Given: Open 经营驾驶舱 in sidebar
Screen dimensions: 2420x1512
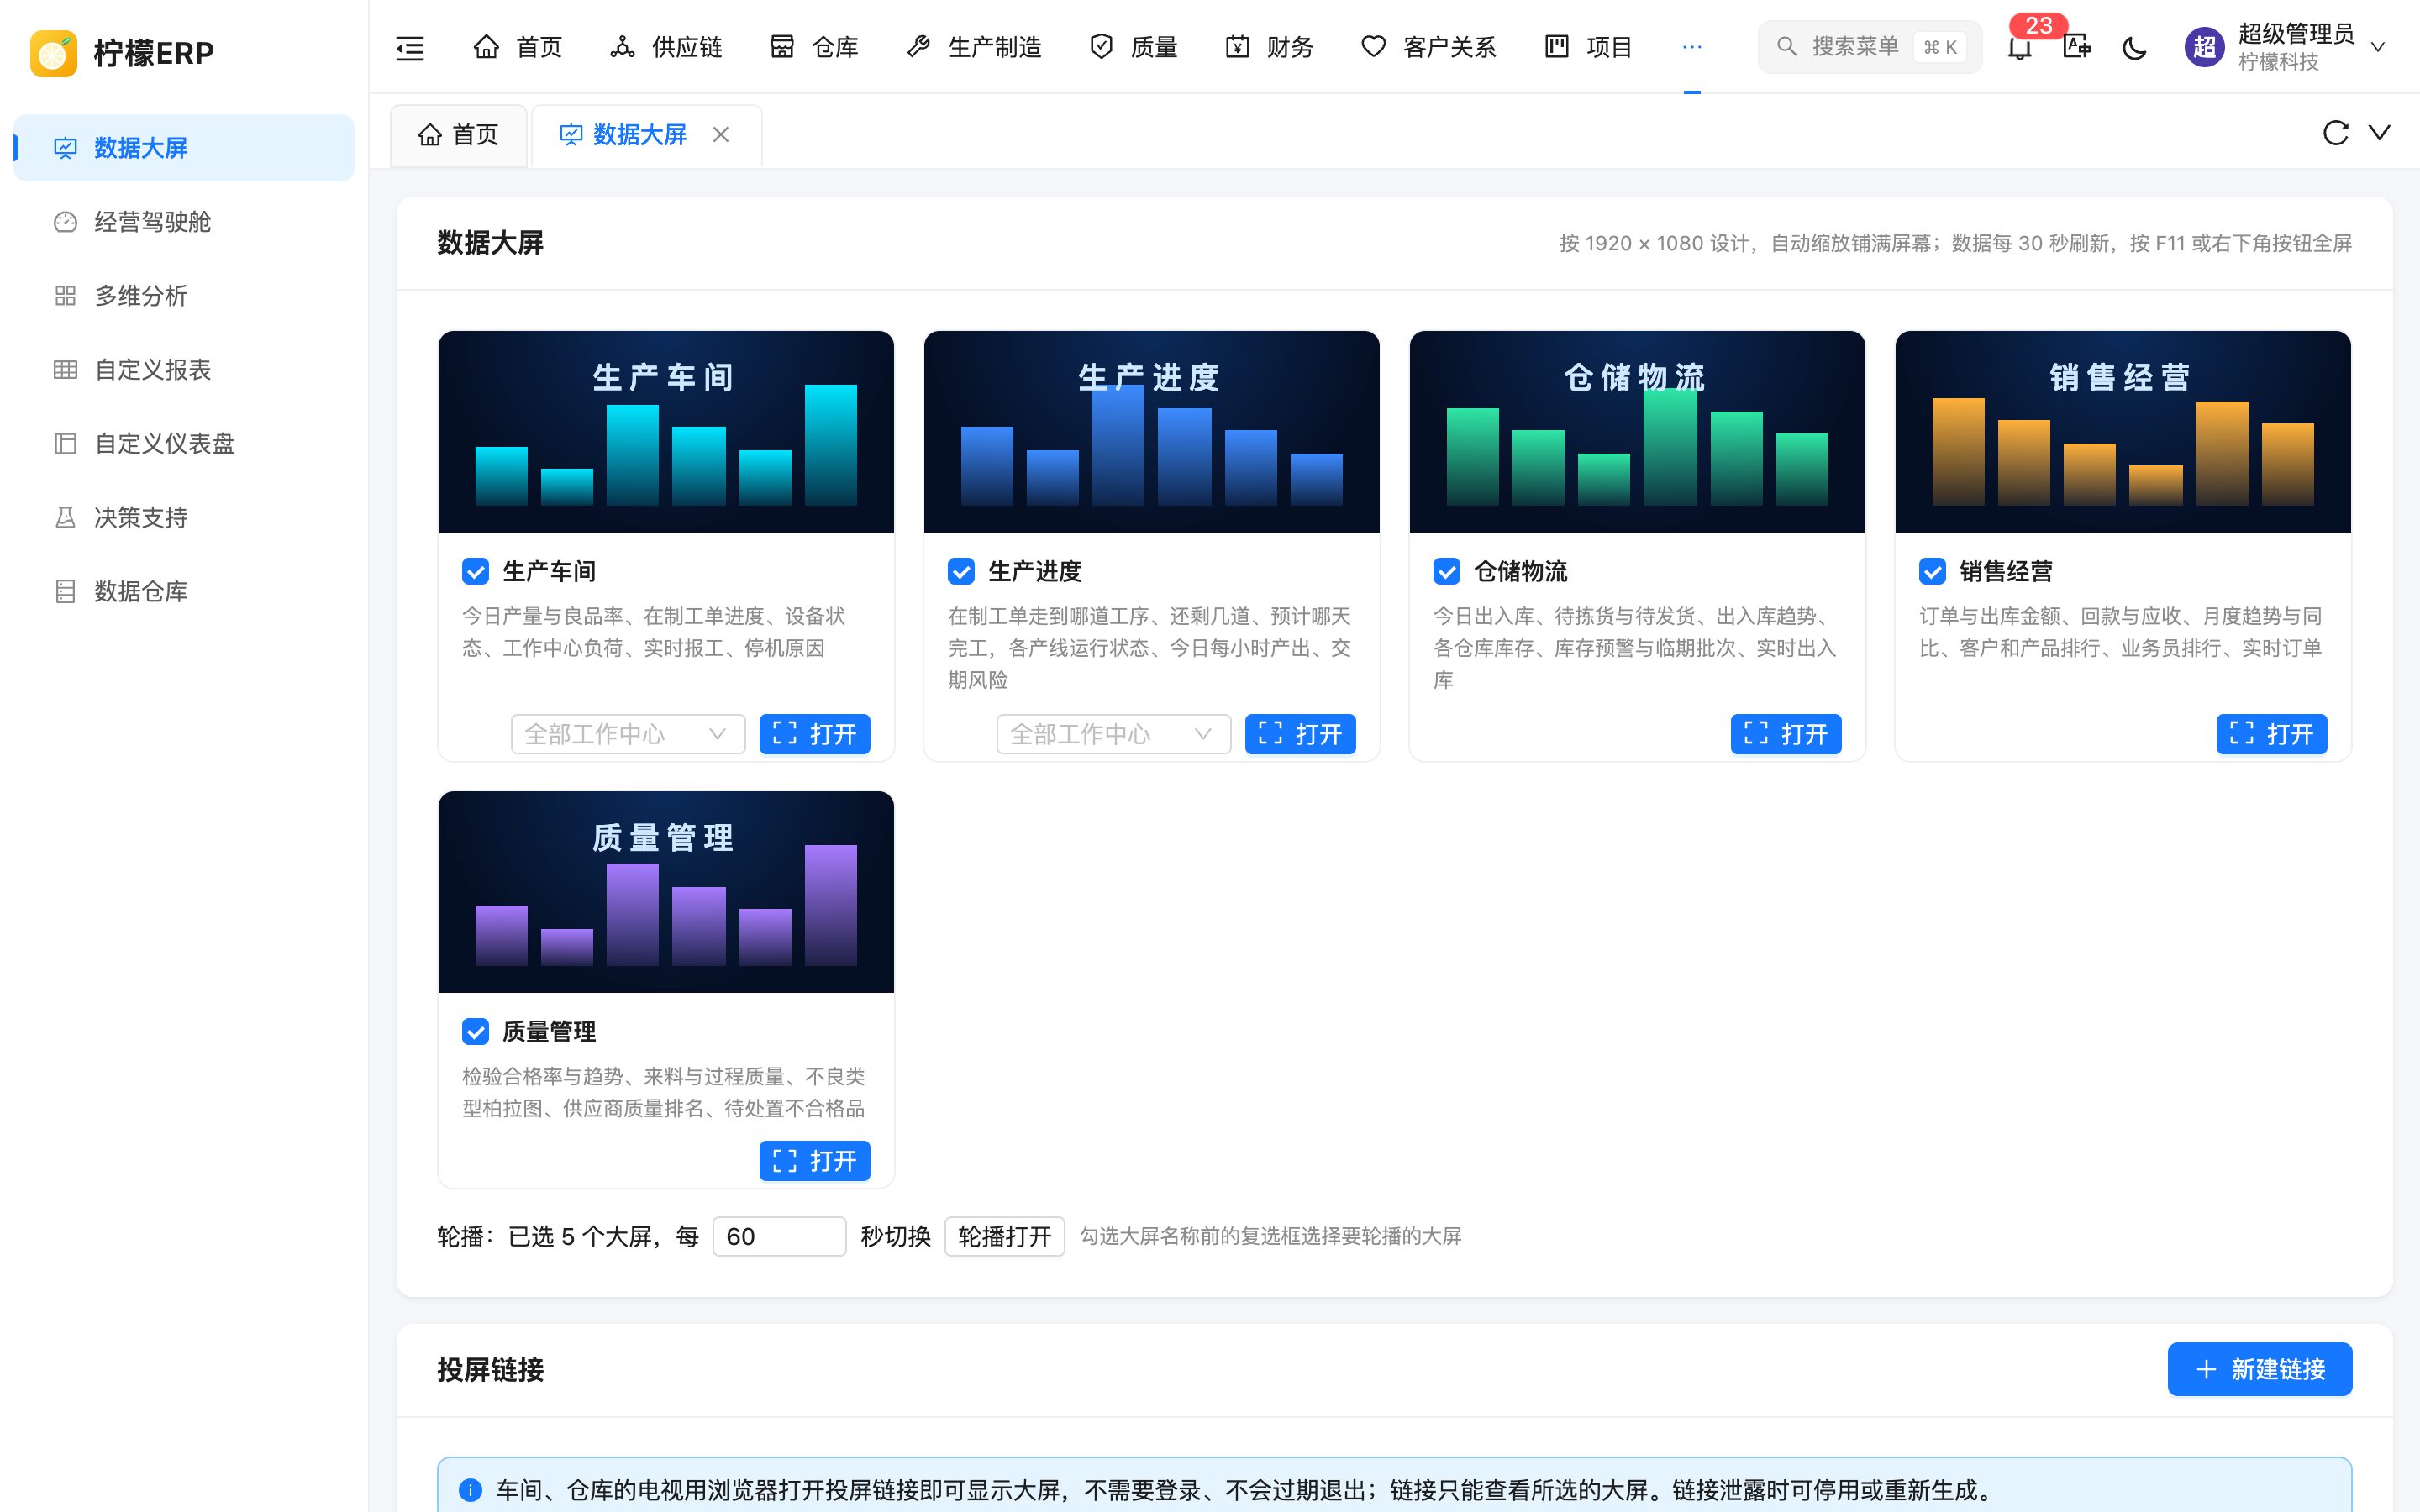Looking at the screenshot, I should point(184,222).
